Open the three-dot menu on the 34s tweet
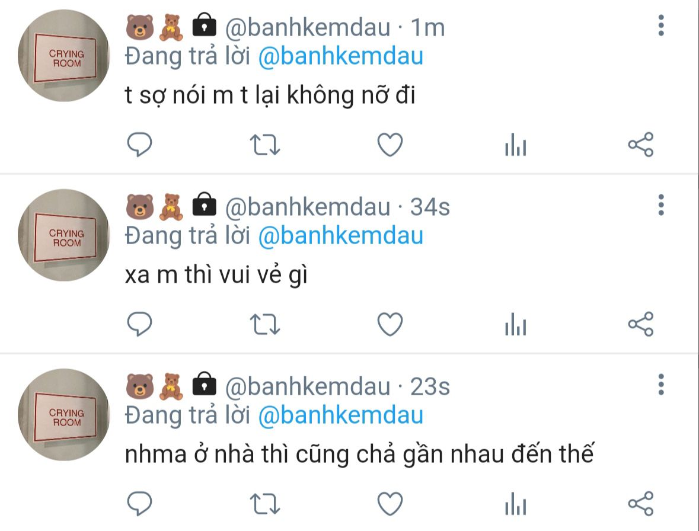Screen dimensions: 699x531 click(661, 205)
